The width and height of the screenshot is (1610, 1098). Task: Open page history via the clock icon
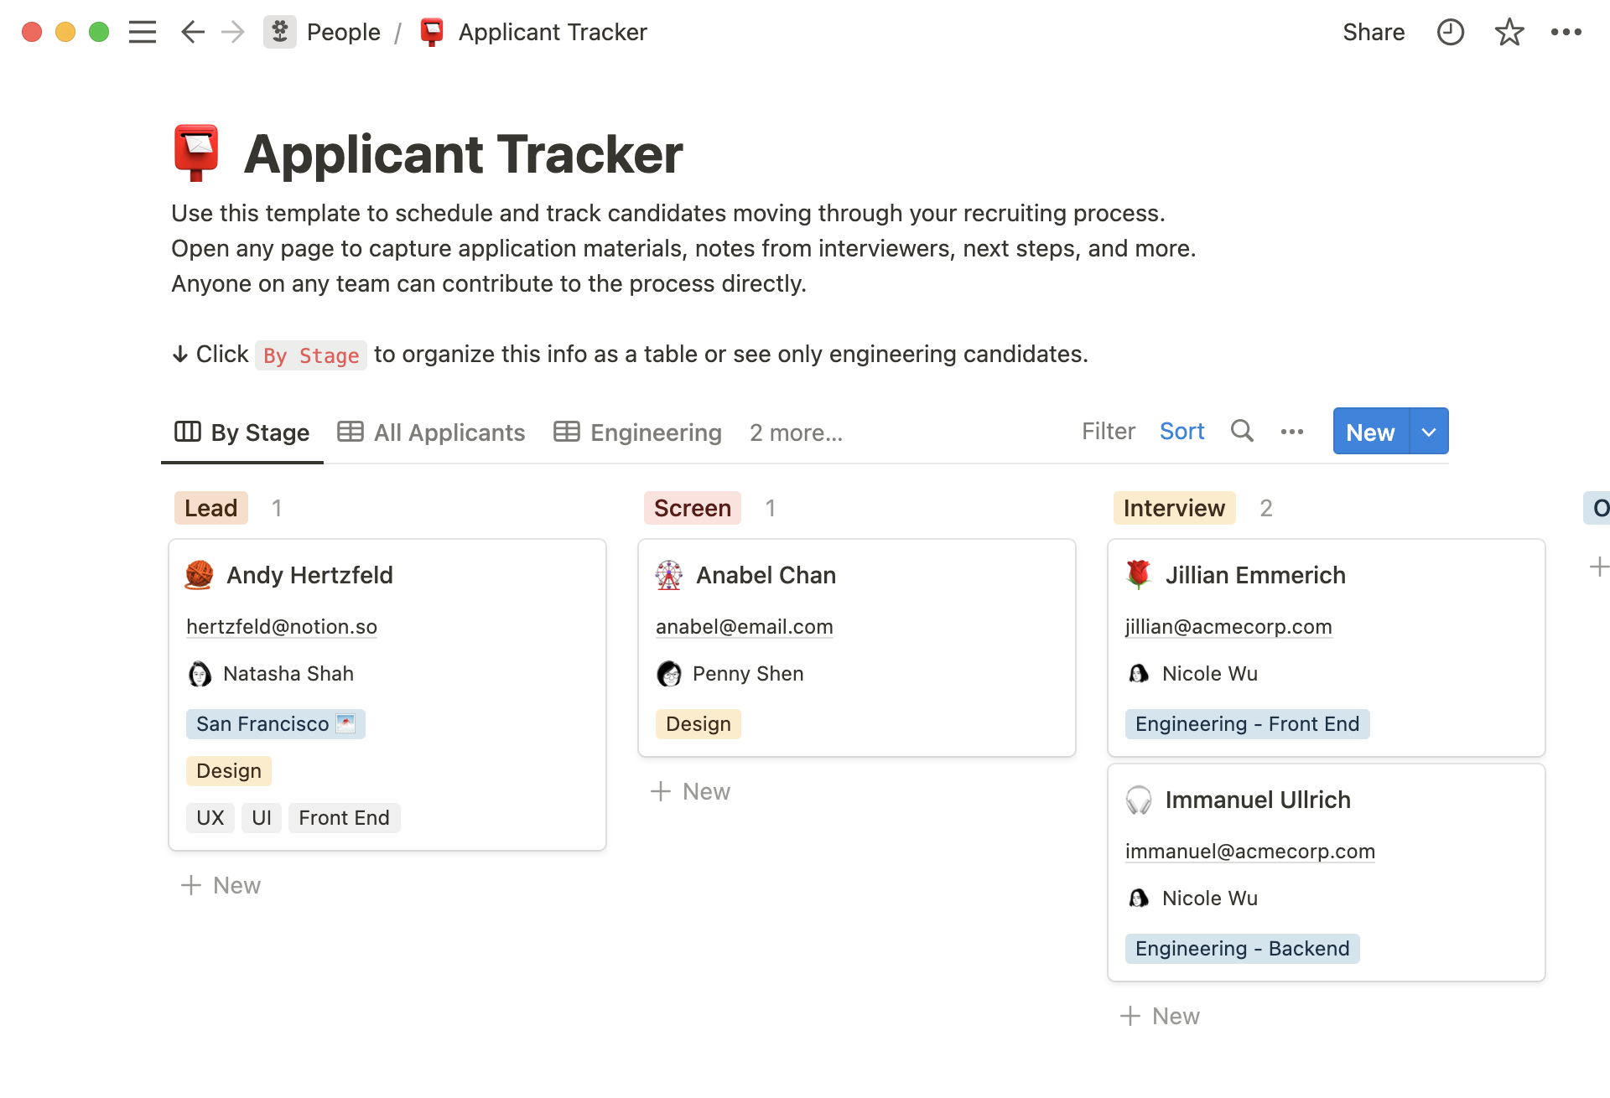tap(1450, 32)
